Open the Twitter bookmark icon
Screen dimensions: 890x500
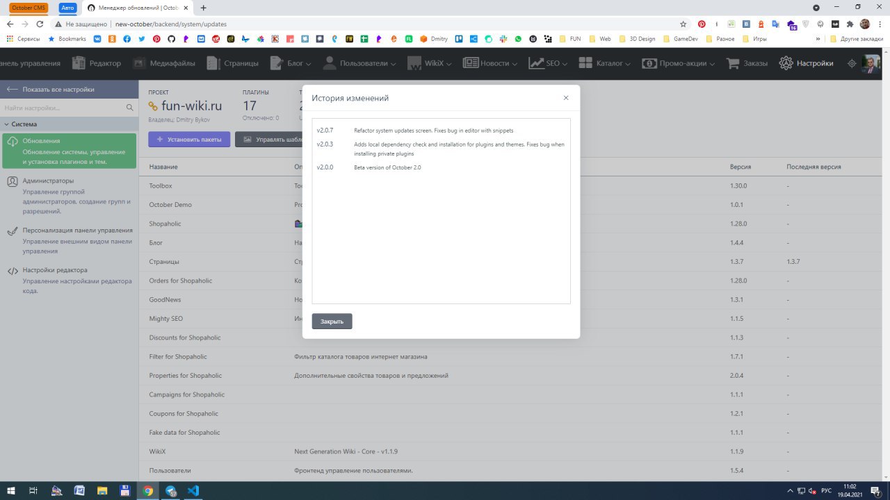[x=142, y=39]
